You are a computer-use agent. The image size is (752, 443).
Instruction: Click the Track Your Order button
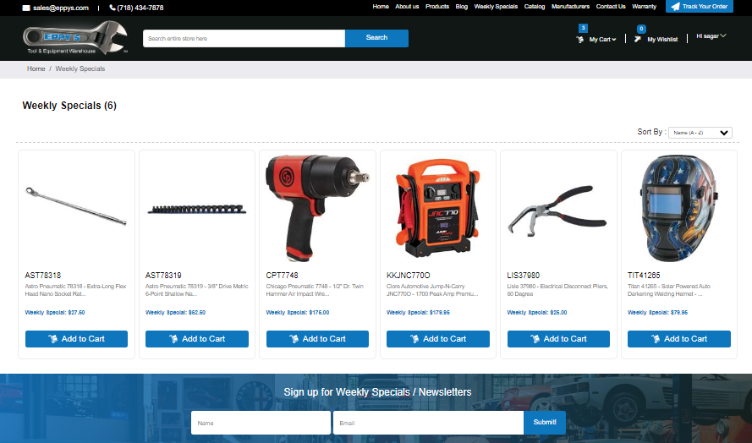700,6
